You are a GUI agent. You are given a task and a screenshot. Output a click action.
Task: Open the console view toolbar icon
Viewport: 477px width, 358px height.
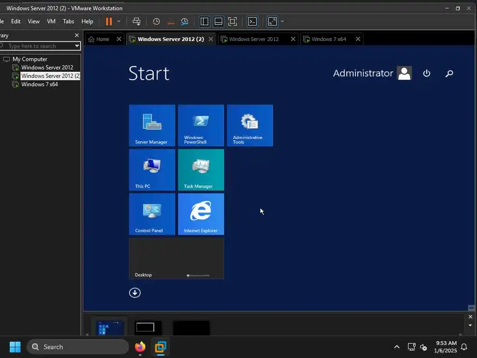[252, 21]
